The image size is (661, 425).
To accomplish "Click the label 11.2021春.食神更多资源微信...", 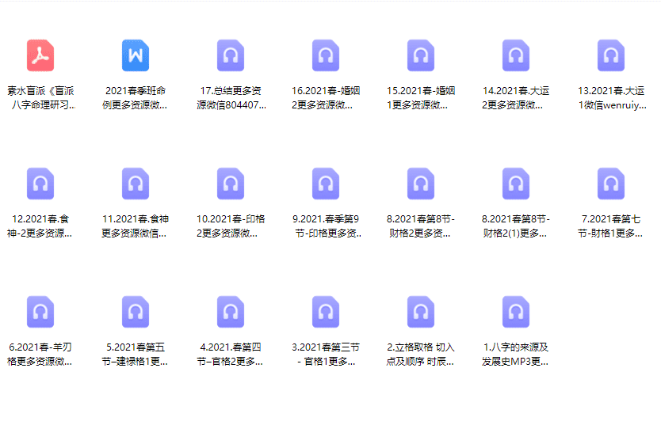I will click(135, 226).
